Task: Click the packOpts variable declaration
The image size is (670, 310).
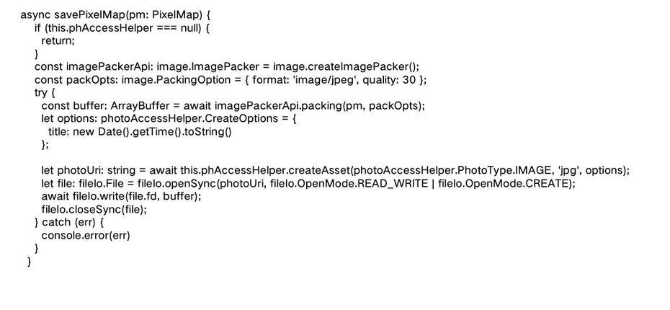Action: tap(231, 80)
